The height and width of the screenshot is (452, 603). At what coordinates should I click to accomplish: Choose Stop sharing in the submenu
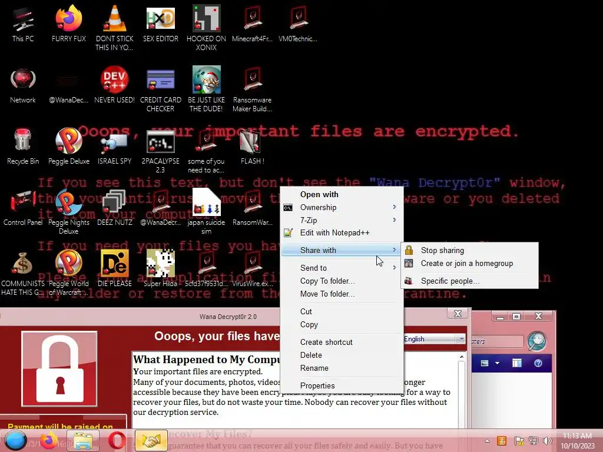(x=469, y=250)
